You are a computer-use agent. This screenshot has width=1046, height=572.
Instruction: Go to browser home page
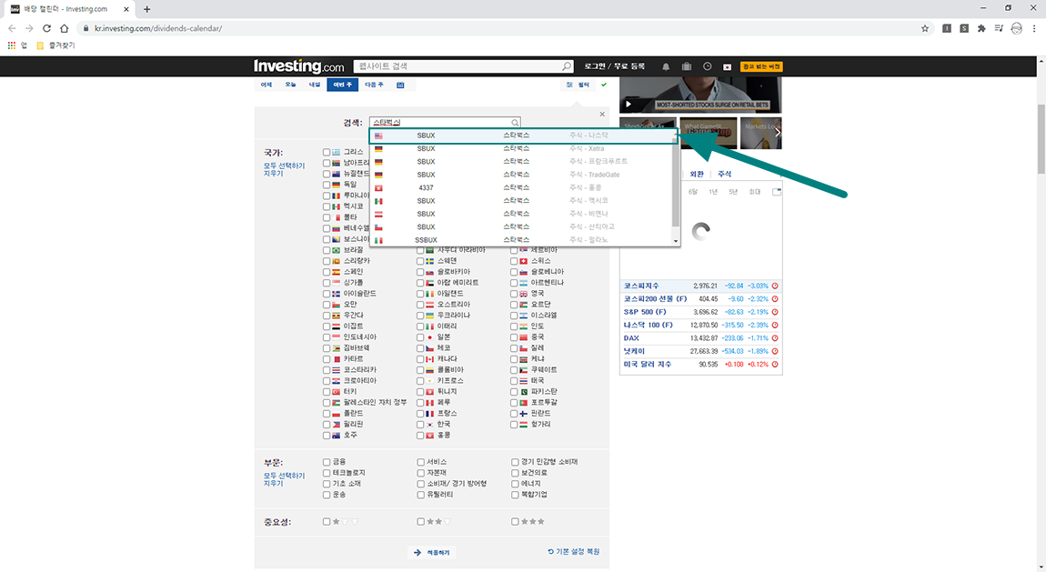coord(64,28)
